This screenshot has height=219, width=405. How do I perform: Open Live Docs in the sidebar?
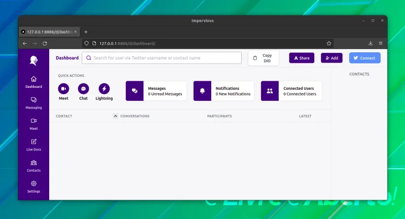click(34, 145)
